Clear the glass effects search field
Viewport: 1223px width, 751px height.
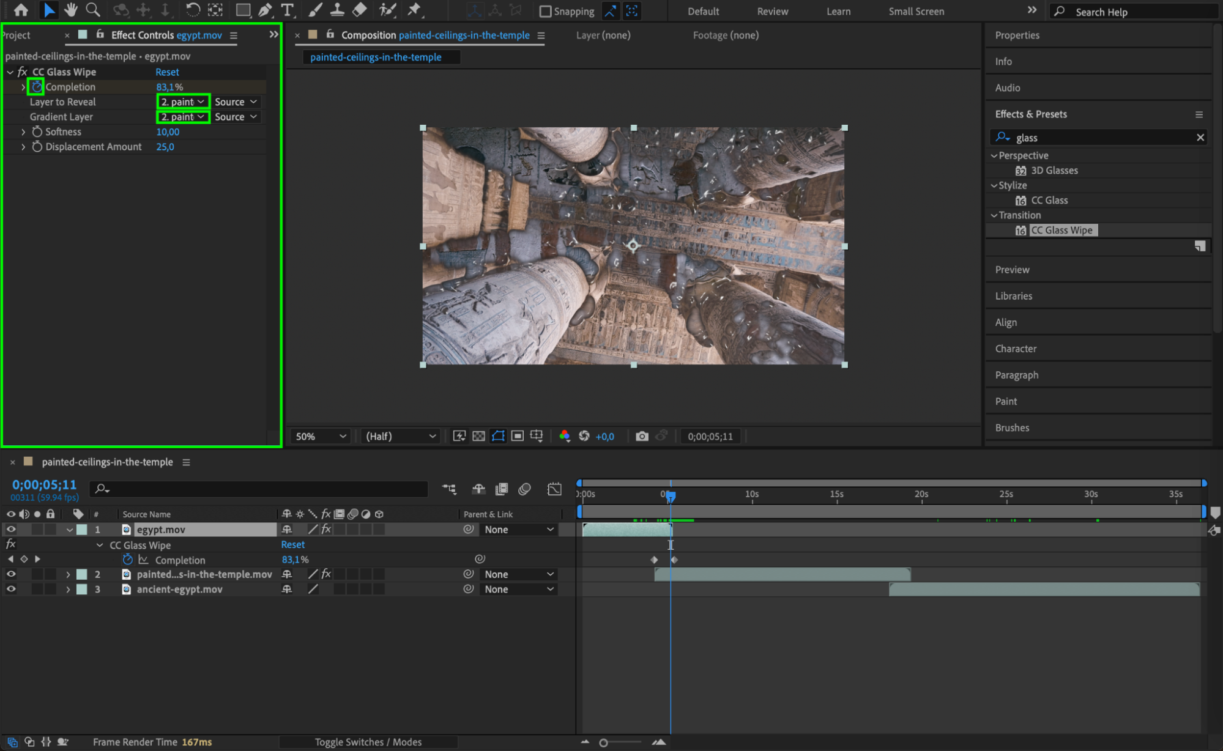click(x=1200, y=138)
